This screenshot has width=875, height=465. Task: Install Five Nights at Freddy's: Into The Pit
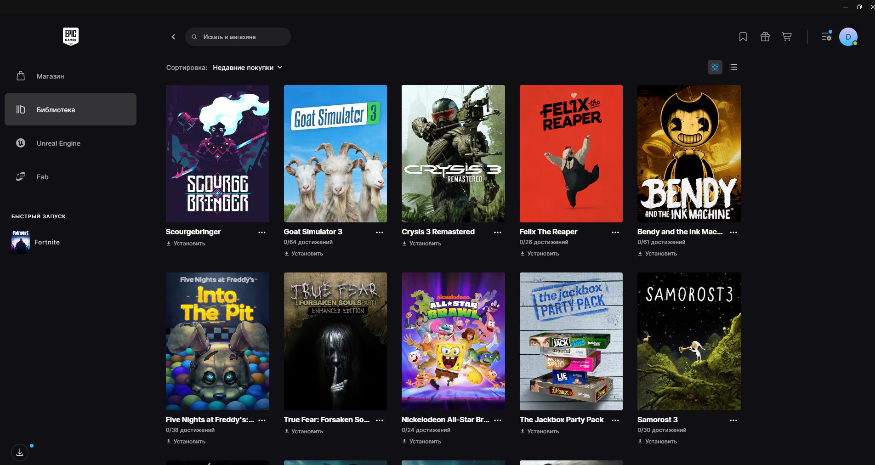[x=186, y=442]
